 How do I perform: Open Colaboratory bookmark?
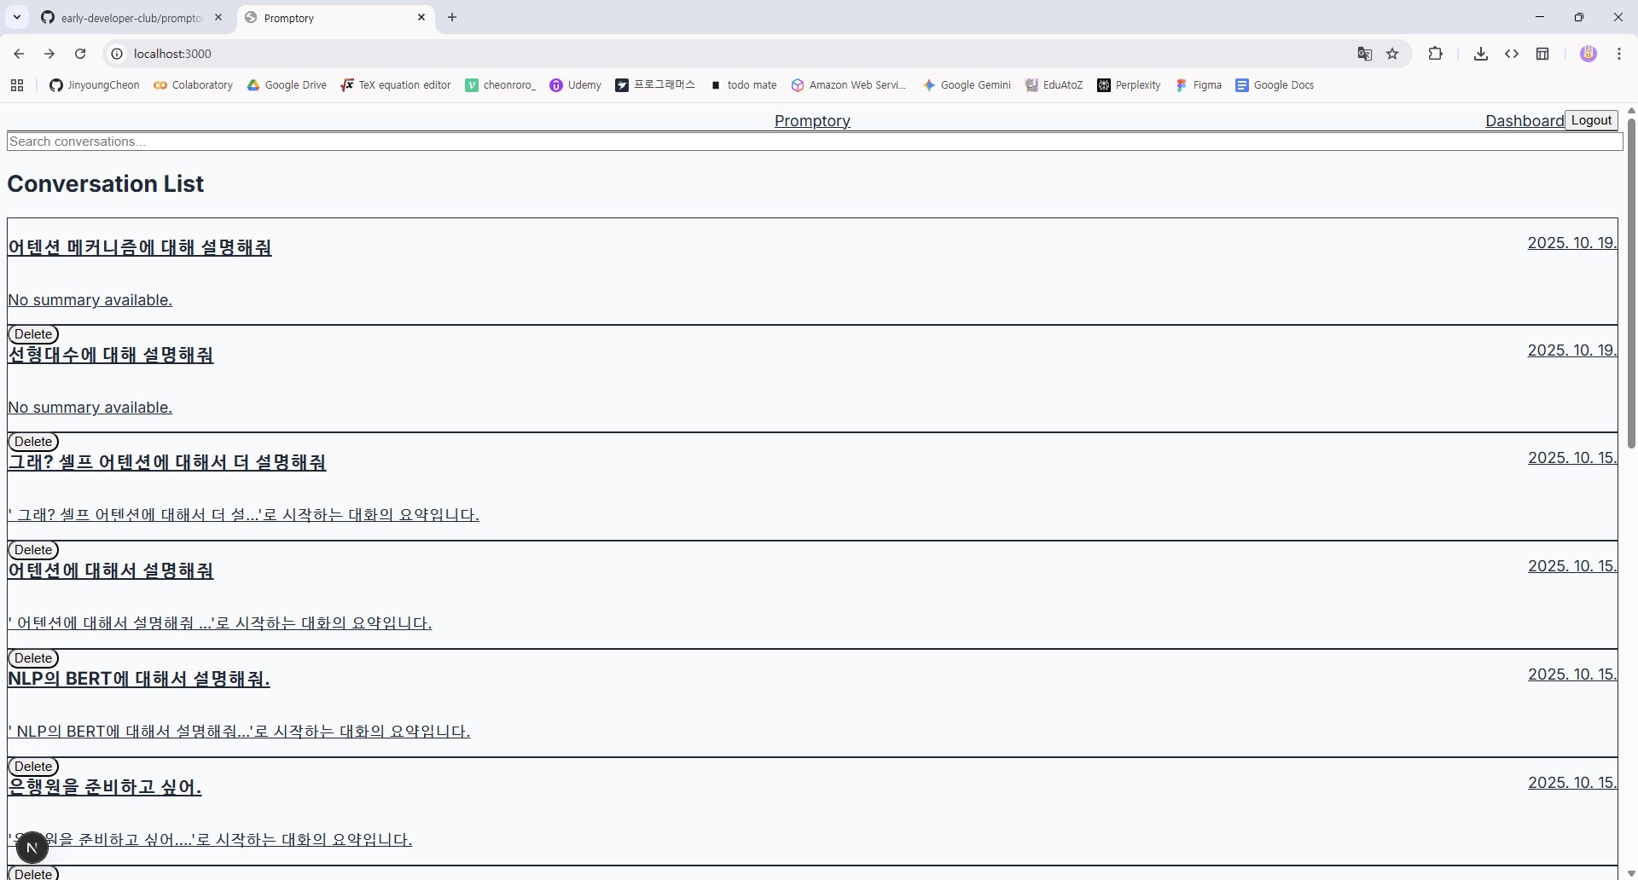point(194,85)
